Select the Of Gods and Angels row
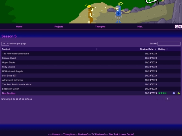182x136 pixels. click(x=91, y=71)
